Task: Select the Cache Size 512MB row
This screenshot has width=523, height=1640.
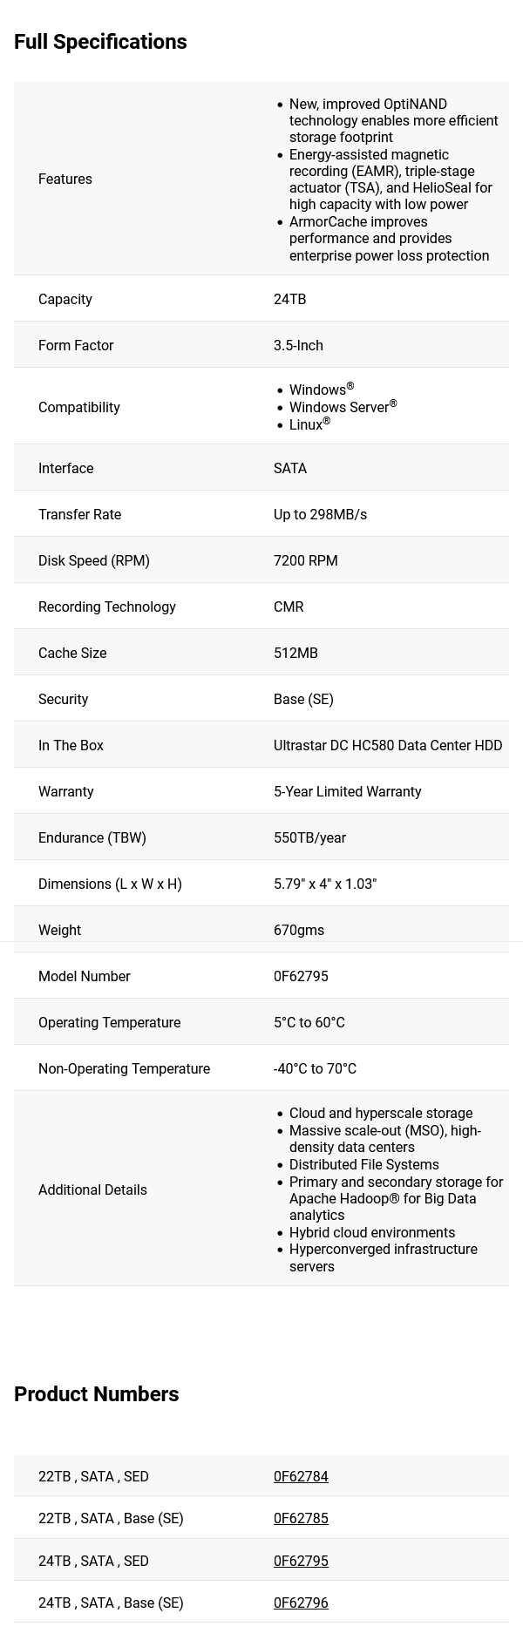Action: pos(261,653)
